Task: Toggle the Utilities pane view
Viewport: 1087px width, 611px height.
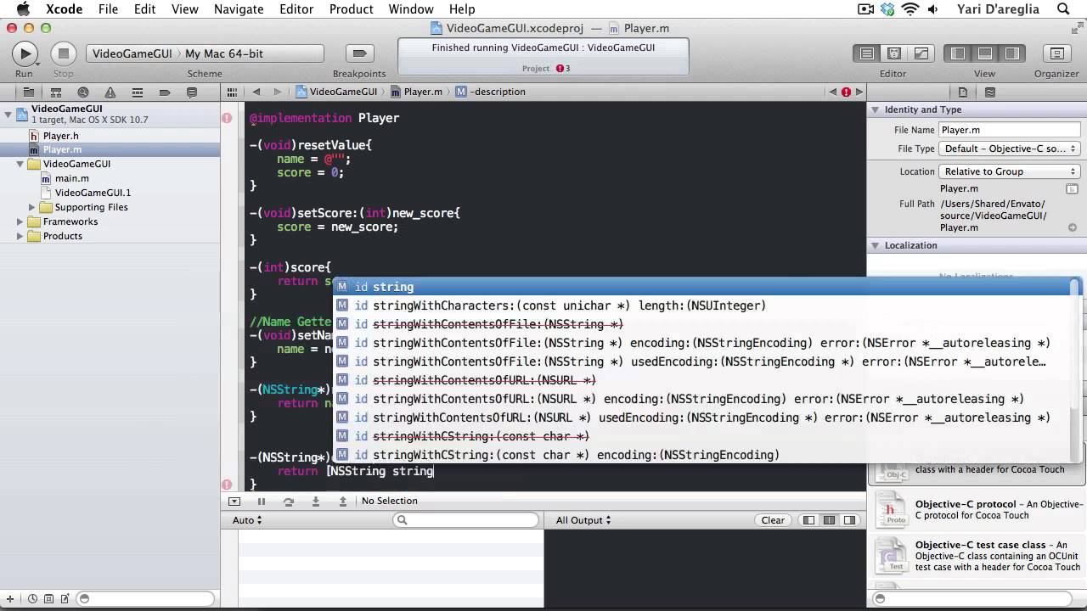Action: tap(1012, 53)
